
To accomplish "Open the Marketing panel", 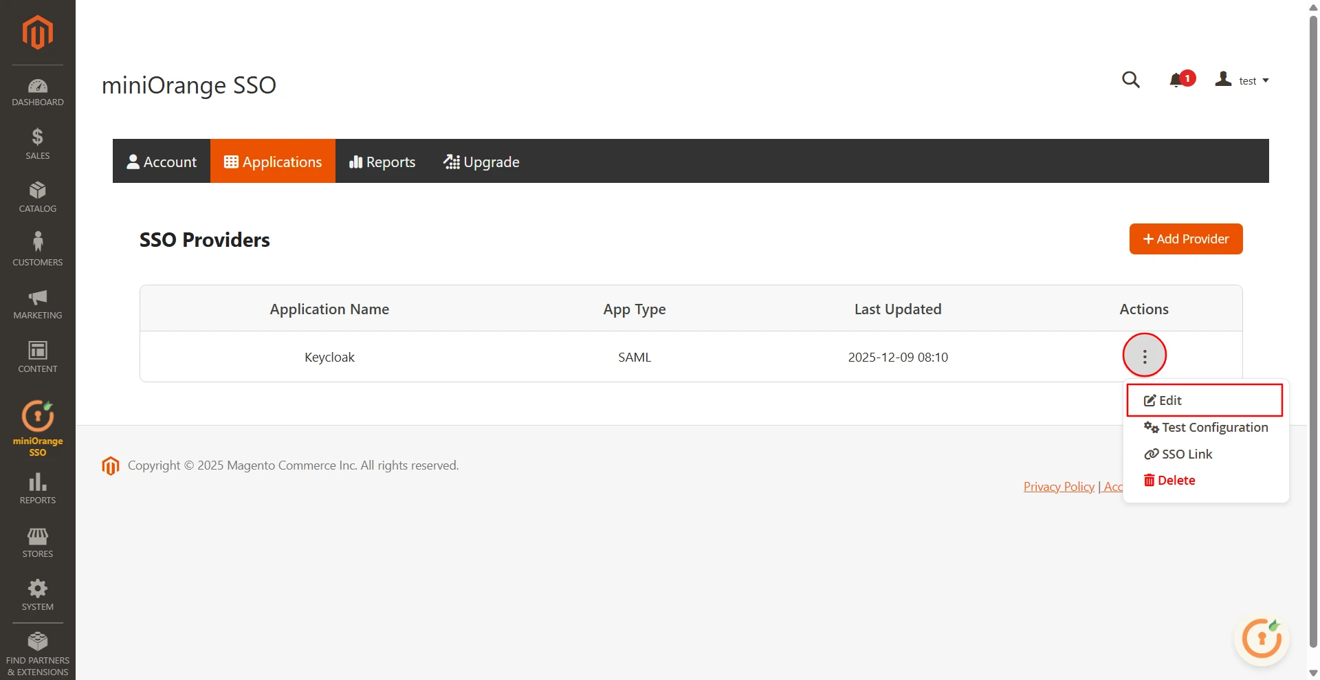I will 37,303.
